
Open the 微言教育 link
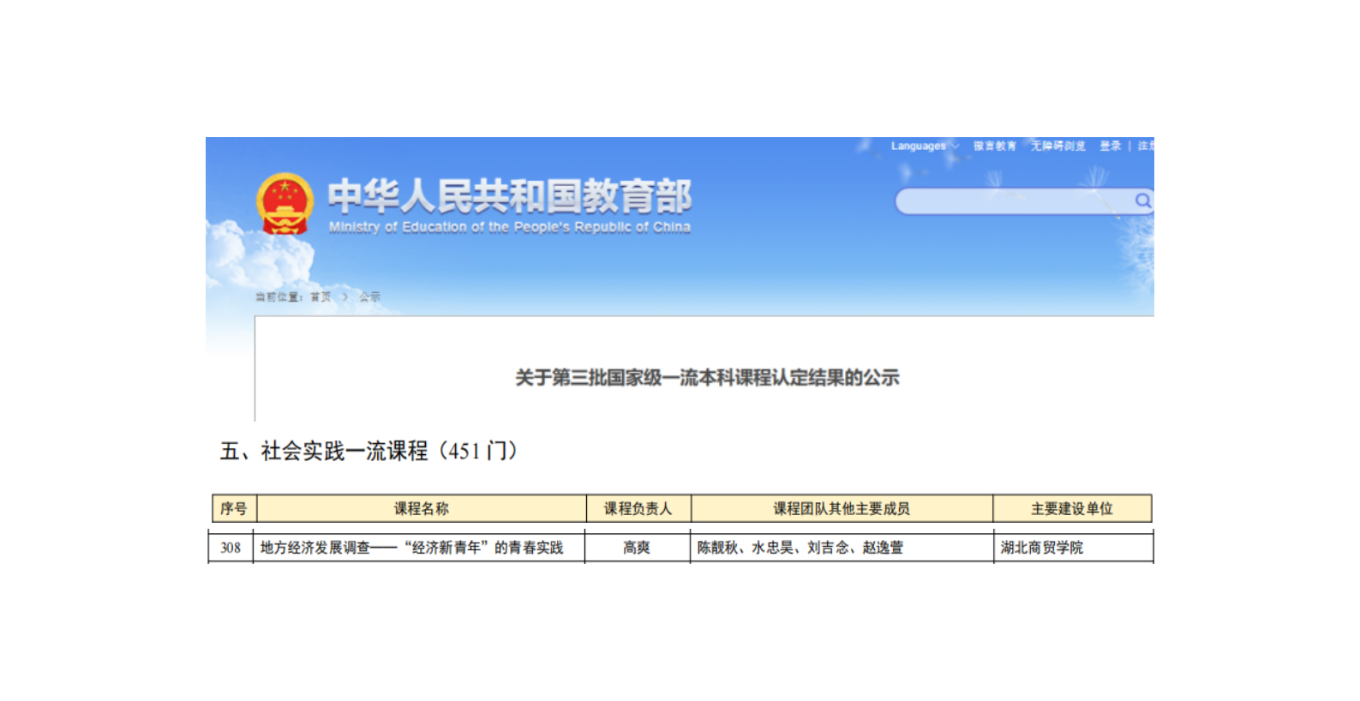pos(994,147)
